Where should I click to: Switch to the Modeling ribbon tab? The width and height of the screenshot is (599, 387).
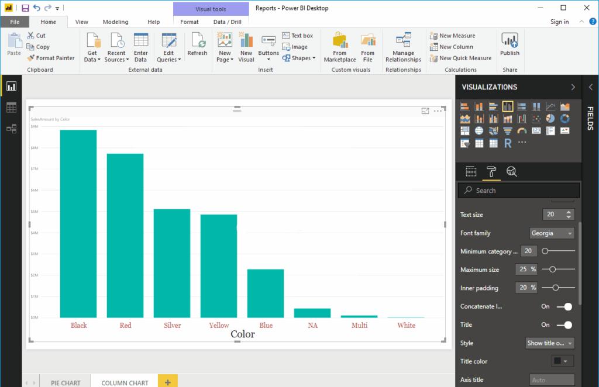point(115,22)
